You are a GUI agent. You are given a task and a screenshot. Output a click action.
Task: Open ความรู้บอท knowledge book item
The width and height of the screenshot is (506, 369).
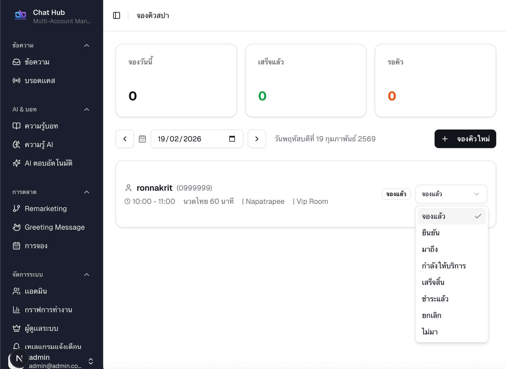click(x=41, y=126)
